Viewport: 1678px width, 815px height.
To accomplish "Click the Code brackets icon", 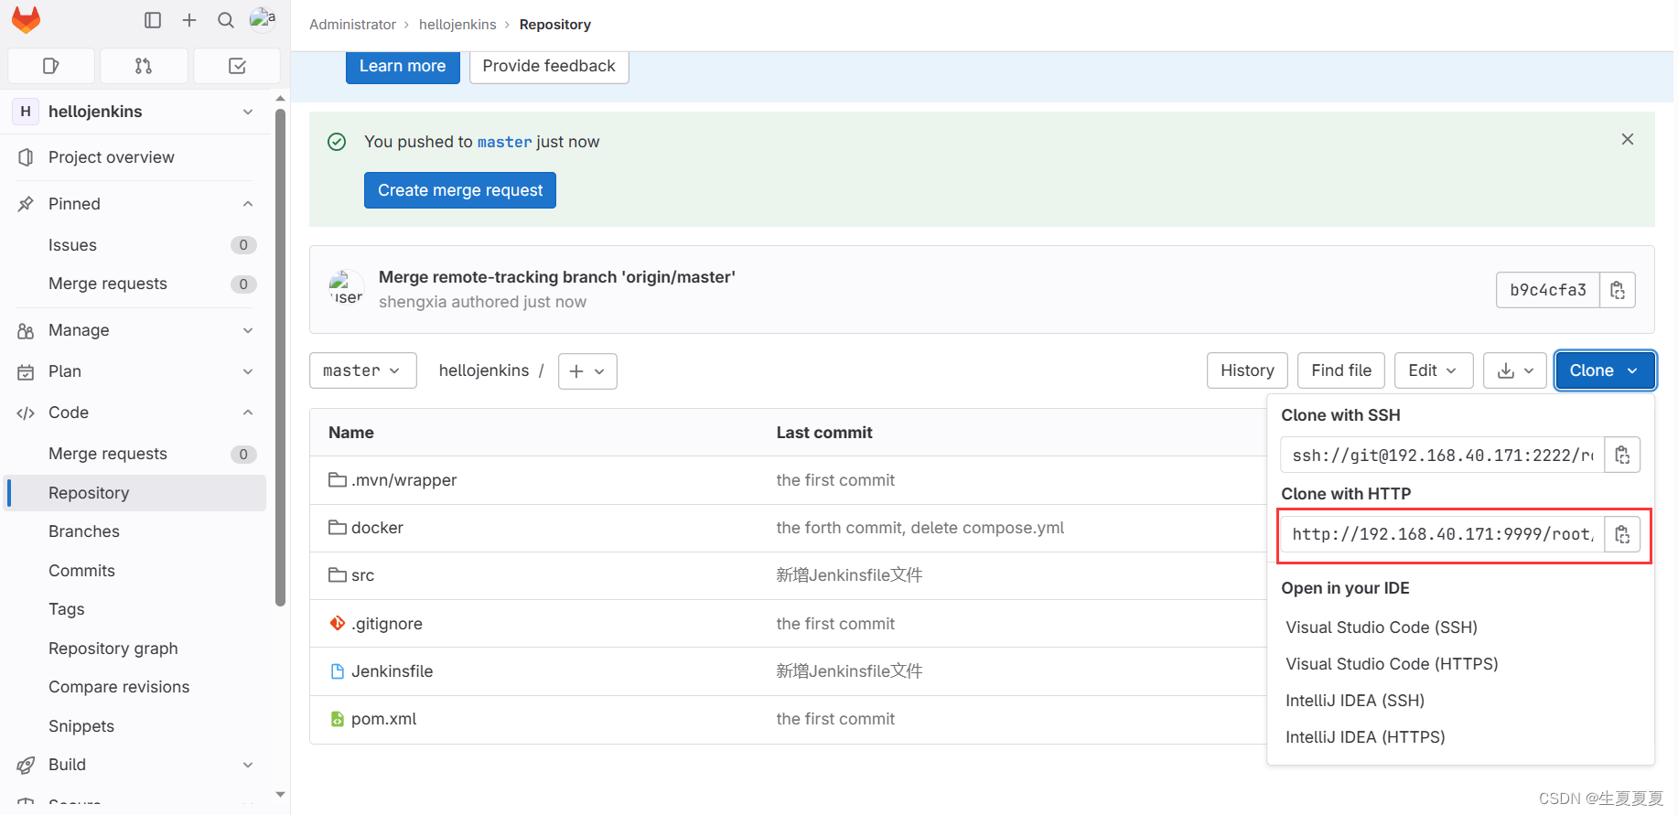I will tap(26, 413).
